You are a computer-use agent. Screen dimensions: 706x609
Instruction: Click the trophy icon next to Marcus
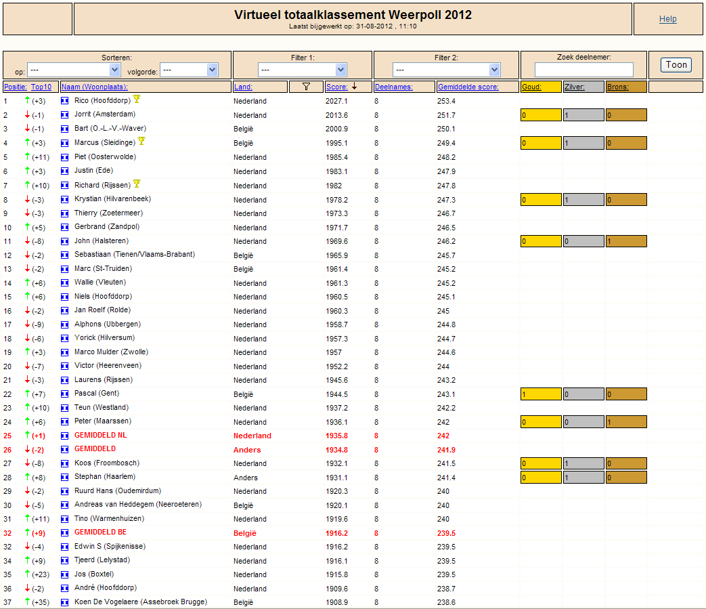141,141
